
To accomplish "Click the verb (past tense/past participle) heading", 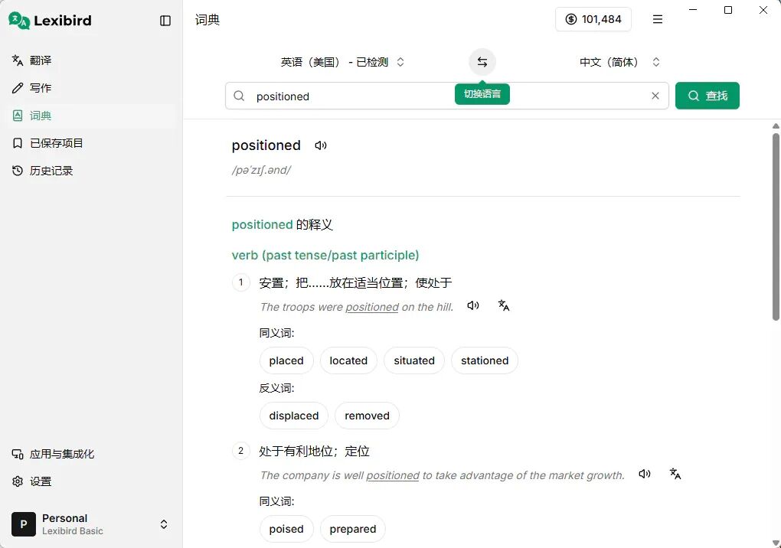I will click(325, 256).
